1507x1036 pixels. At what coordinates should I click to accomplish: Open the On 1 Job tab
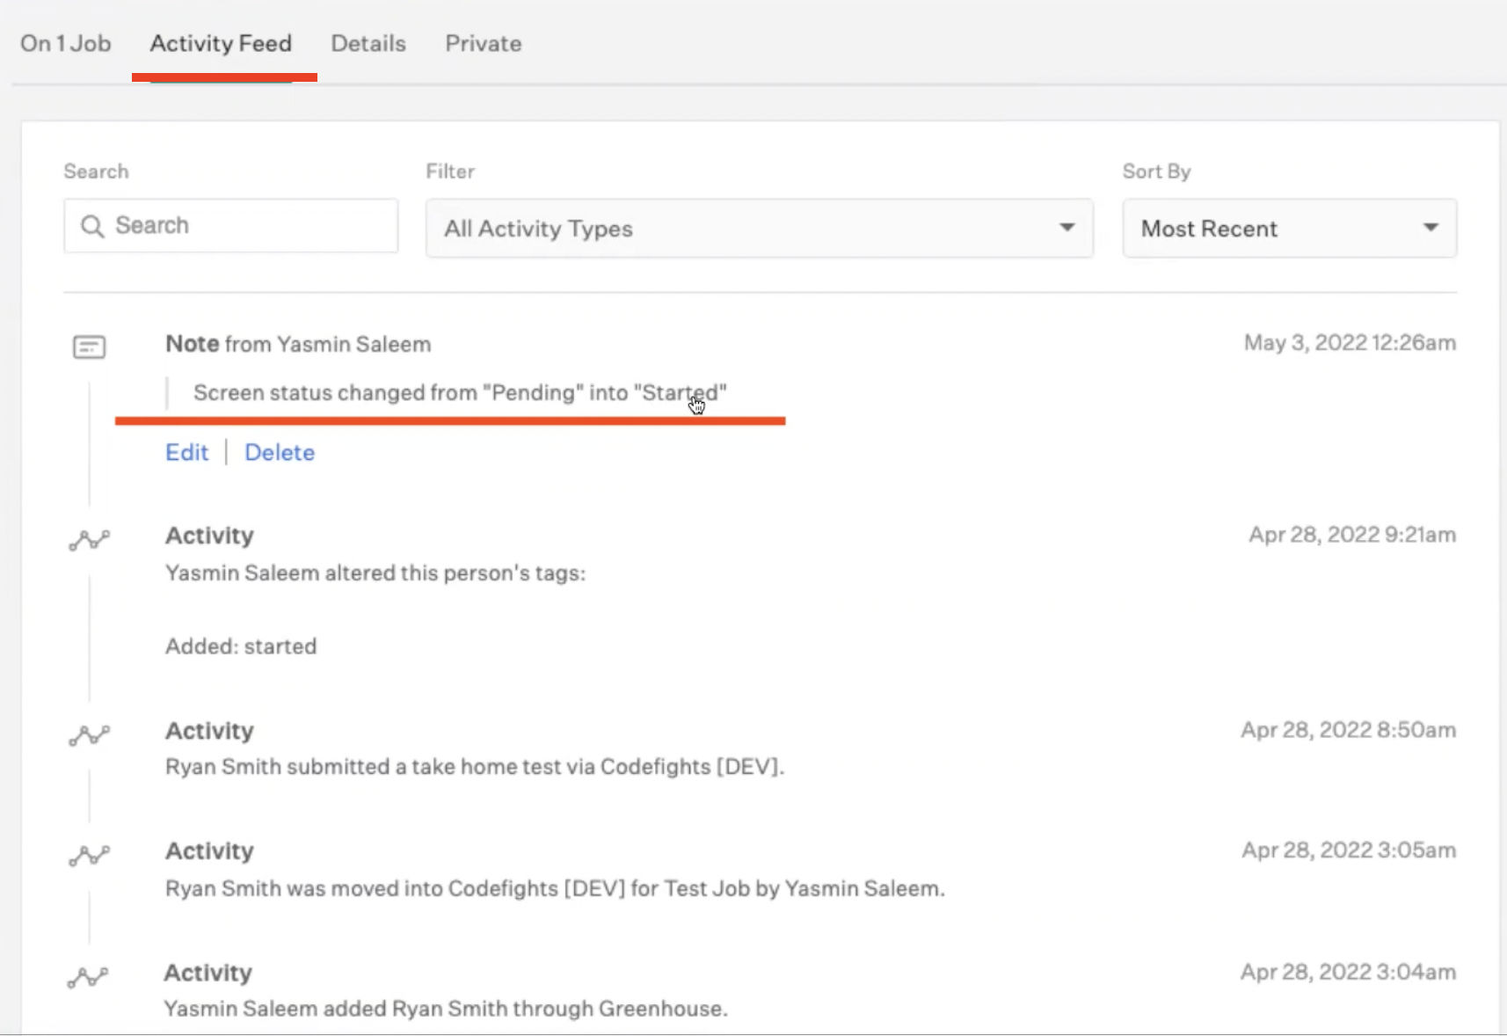click(x=66, y=43)
